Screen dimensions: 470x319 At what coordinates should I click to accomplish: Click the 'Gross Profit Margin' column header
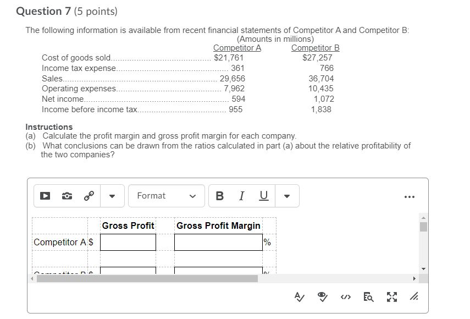coord(218,226)
